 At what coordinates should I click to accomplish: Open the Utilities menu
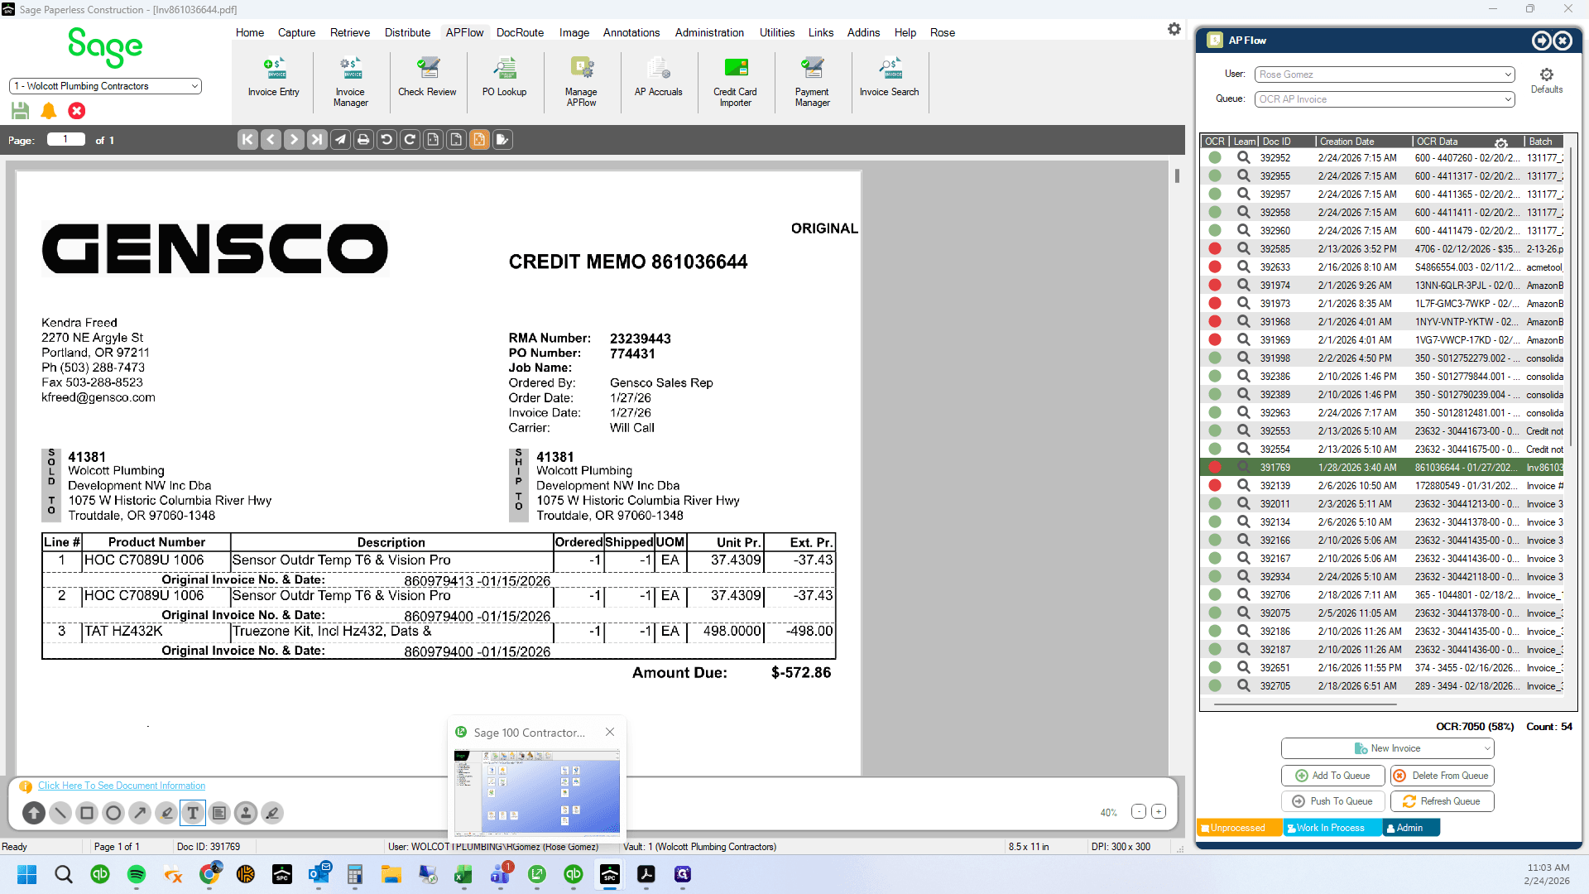coord(777,32)
